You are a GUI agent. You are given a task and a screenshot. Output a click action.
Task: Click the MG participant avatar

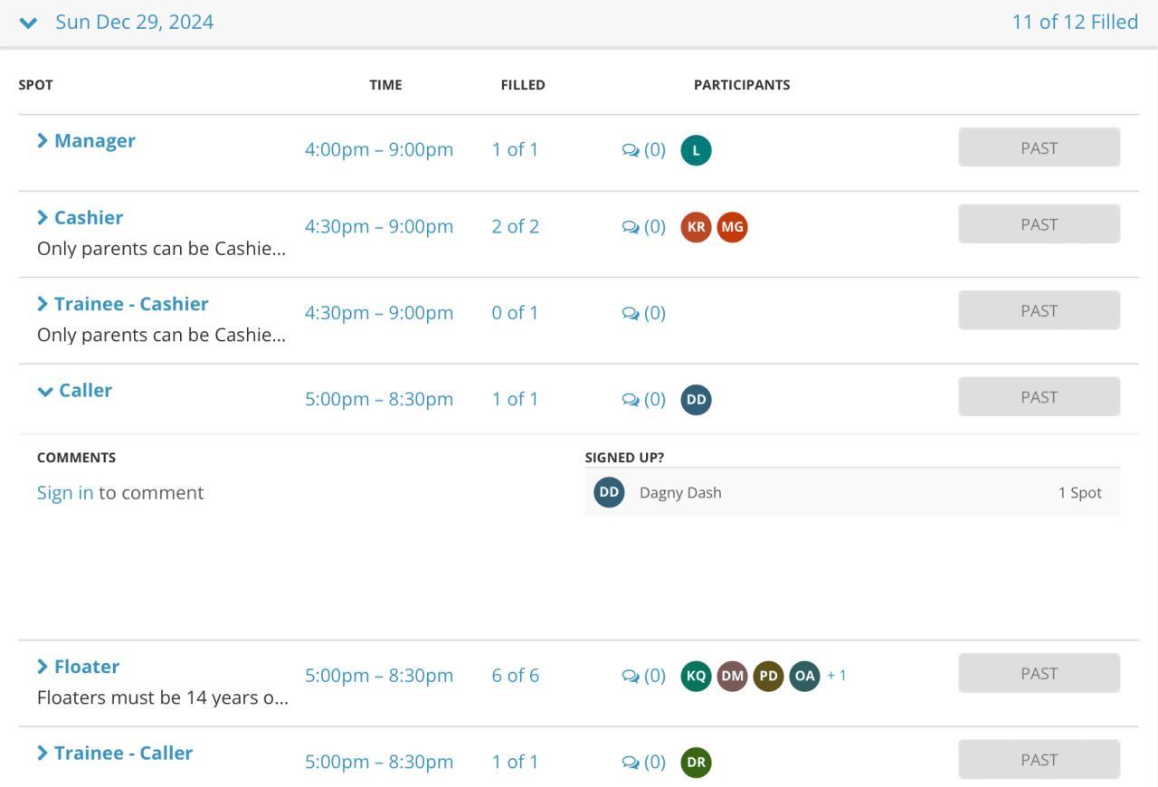(732, 227)
